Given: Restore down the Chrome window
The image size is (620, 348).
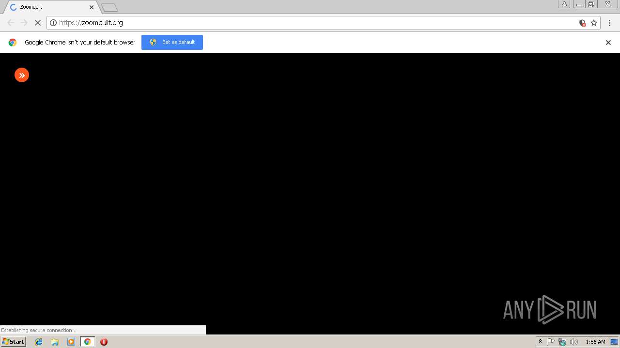Looking at the screenshot, I should (591, 4).
